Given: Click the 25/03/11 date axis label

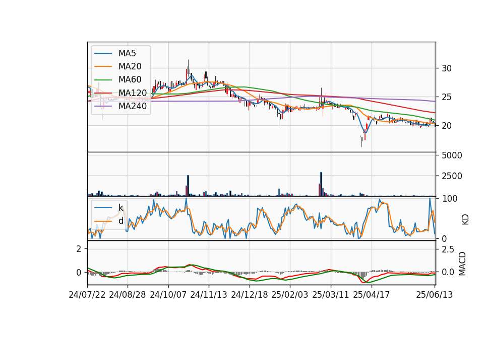Looking at the screenshot, I should point(331,295).
